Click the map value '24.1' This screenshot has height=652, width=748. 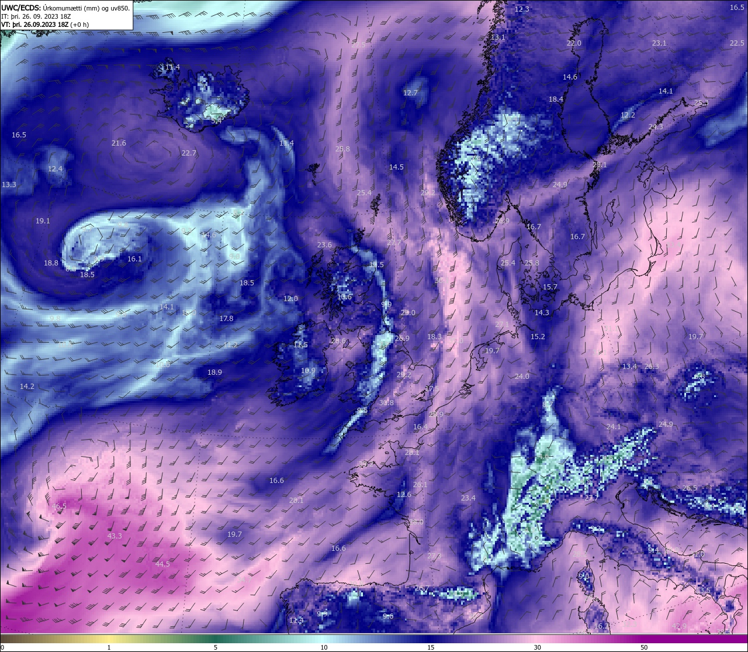tap(614, 426)
